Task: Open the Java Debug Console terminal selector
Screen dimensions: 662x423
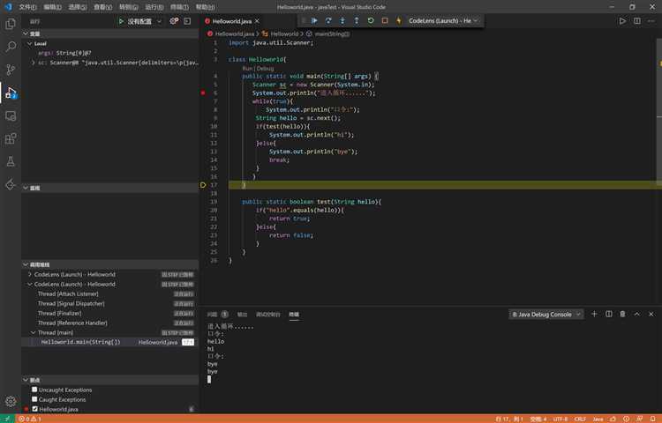Action: point(546,315)
